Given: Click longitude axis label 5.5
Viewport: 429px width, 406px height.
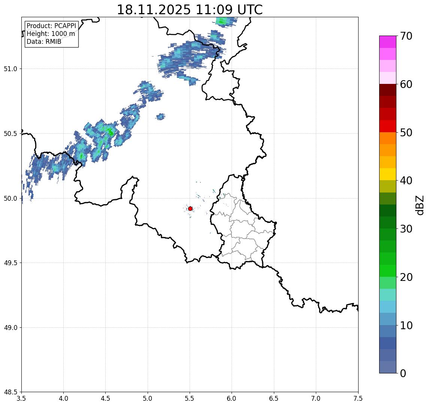Looking at the screenshot, I should click(190, 399).
